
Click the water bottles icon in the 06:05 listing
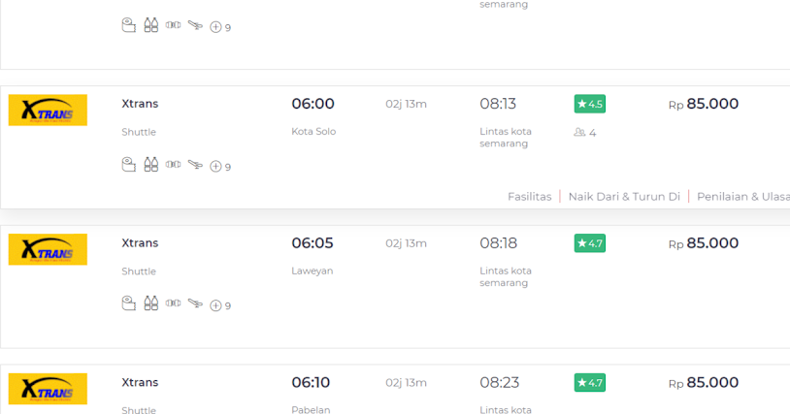[150, 303]
